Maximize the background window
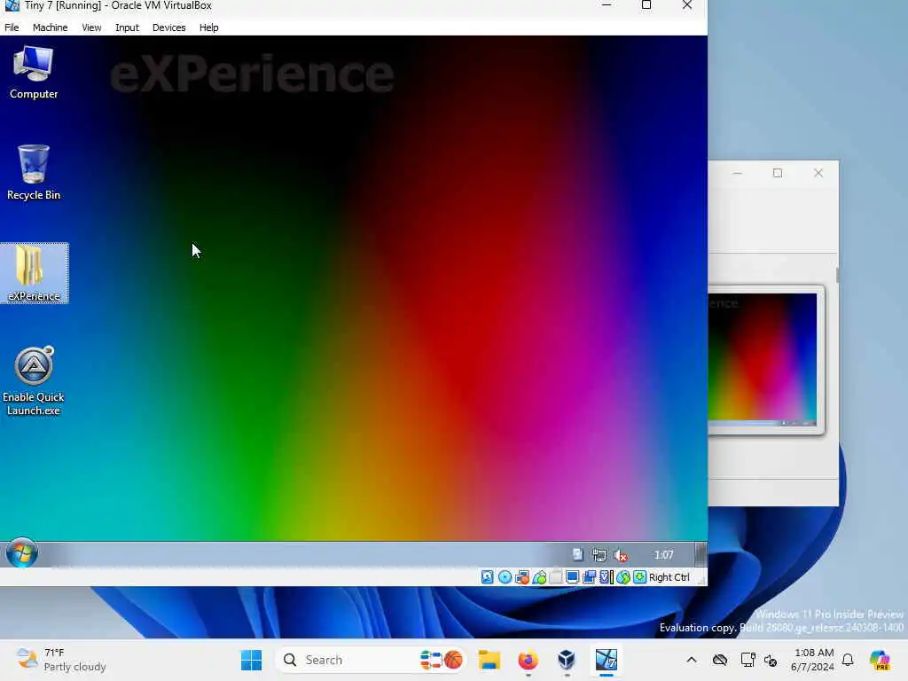Viewport: 908px width, 681px height. tap(778, 173)
